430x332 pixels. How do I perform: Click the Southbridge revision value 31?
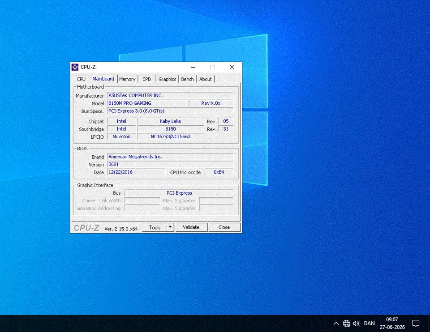[x=226, y=129]
